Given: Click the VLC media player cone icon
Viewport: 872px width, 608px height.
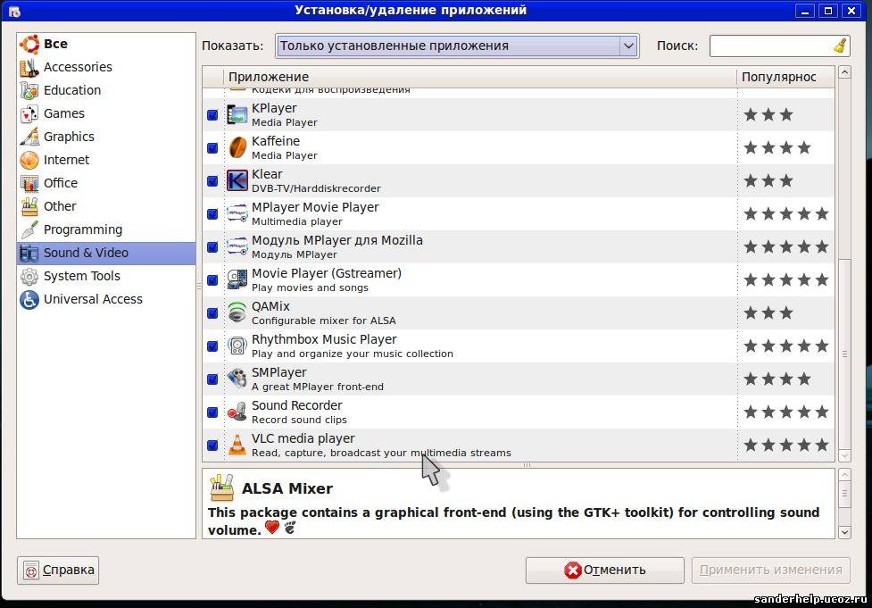Looking at the screenshot, I should point(237,445).
